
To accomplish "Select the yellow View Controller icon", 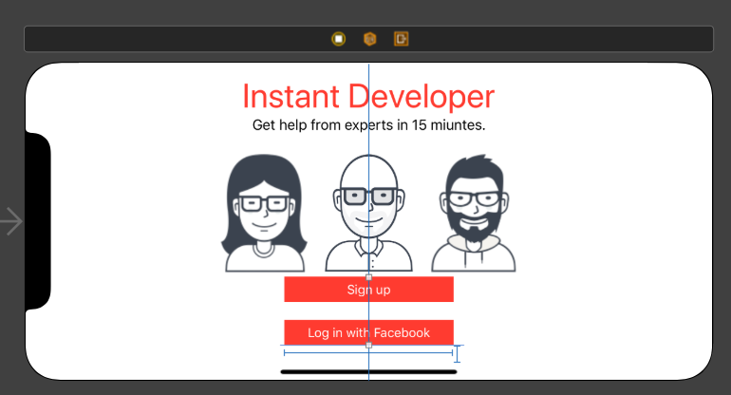I will tap(339, 39).
